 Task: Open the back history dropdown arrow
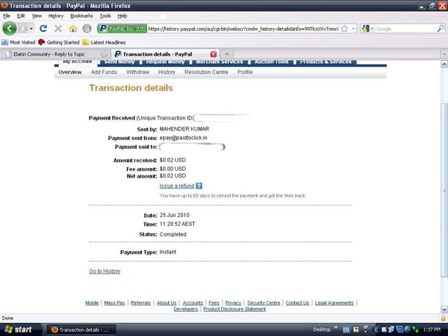[31, 29]
